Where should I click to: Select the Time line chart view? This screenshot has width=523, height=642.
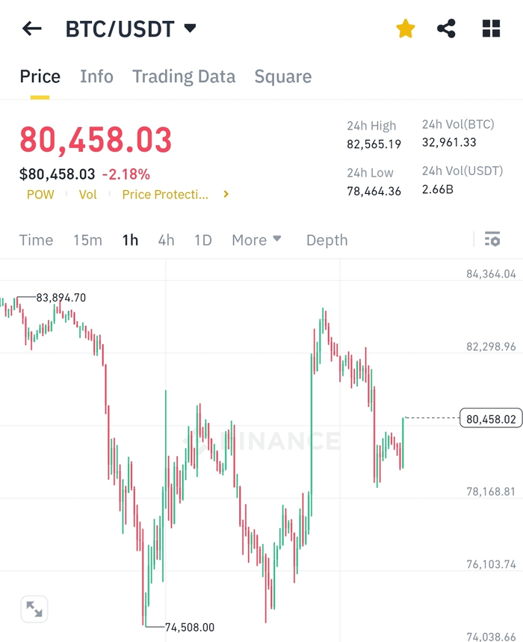36,240
